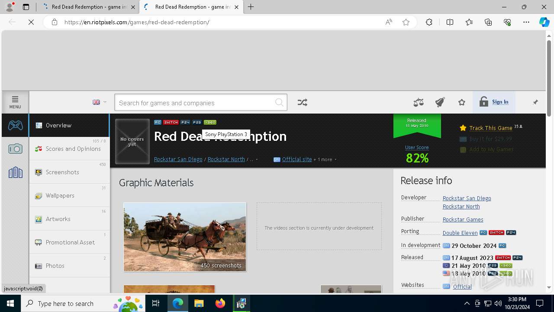Select the gamepad Games sidebar icon
This screenshot has height=312, width=554.
pyautogui.click(x=15, y=125)
